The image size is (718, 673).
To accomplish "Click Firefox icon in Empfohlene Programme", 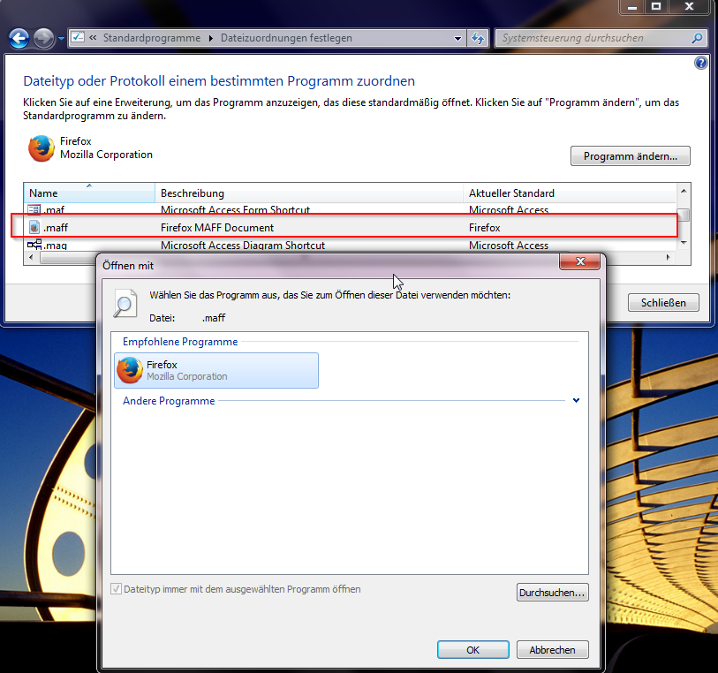I will (x=130, y=370).
